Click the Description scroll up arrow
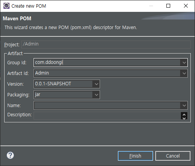Viewport: 195px width, 166px height. coord(184,114)
